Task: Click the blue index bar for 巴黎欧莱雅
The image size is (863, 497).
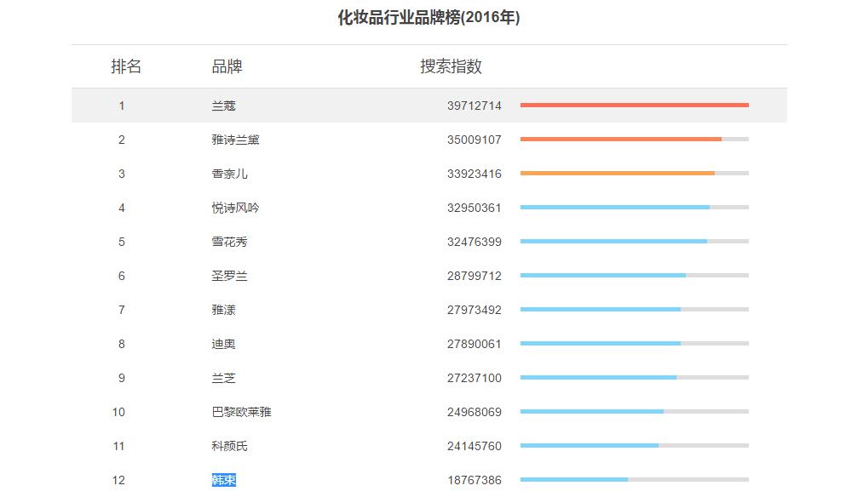Action: [x=591, y=412]
